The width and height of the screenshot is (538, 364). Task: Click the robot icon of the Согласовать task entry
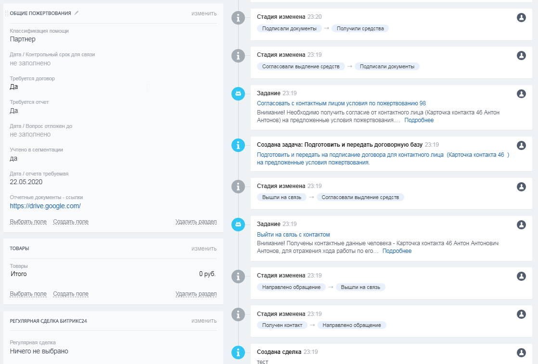tap(238, 94)
